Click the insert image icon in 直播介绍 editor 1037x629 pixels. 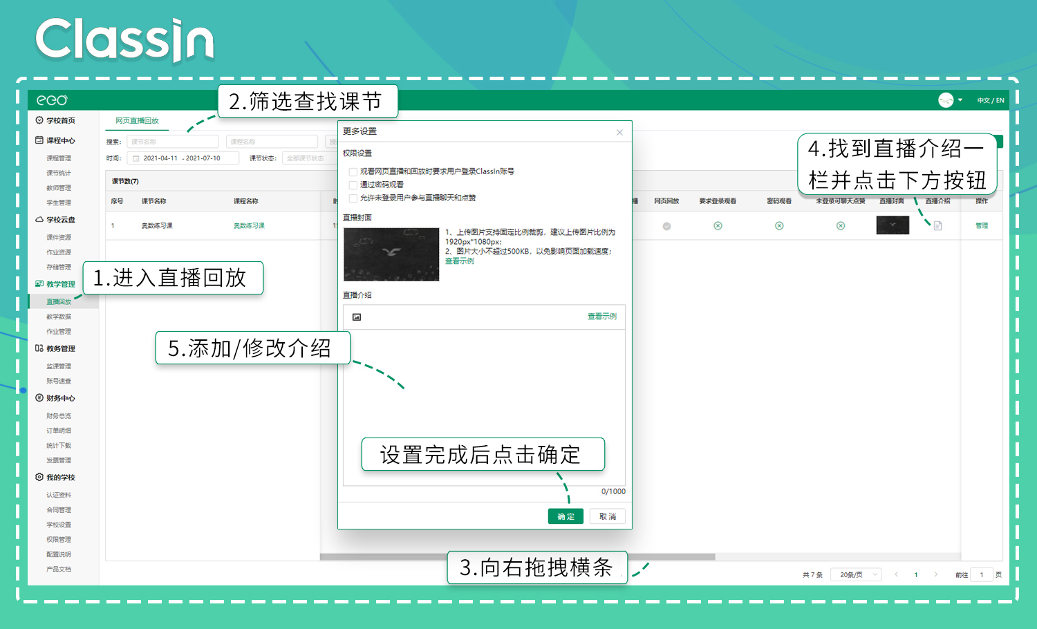coord(357,317)
